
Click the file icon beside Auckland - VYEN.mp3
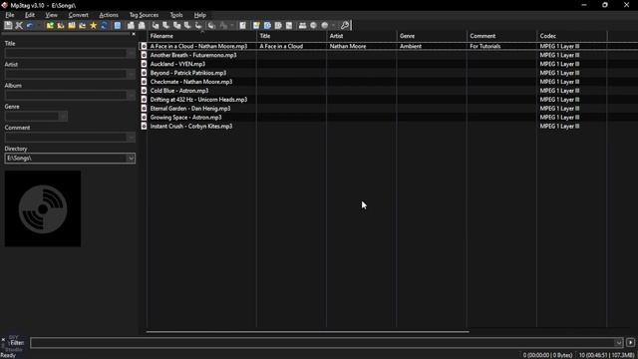tap(144, 64)
